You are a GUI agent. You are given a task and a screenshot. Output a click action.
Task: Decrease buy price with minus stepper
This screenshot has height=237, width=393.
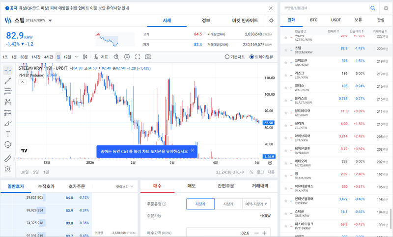point(256,233)
